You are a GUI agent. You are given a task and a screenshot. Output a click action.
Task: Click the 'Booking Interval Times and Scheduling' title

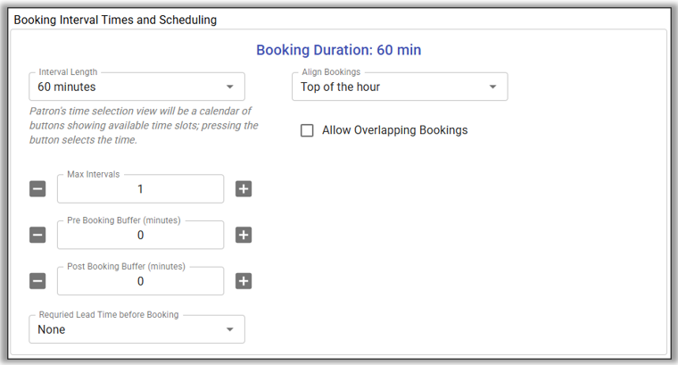tap(115, 19)
